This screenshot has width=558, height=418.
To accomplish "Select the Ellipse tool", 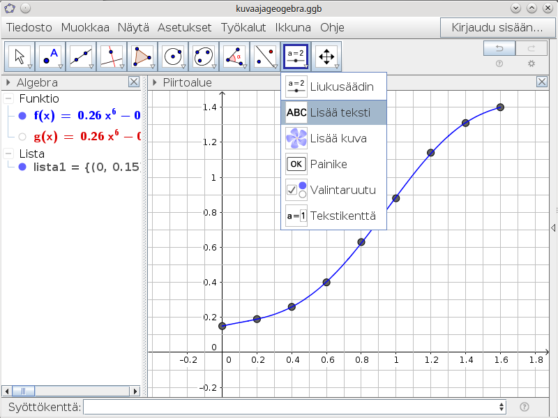I will pyautogui.click(x=204, y=57).
